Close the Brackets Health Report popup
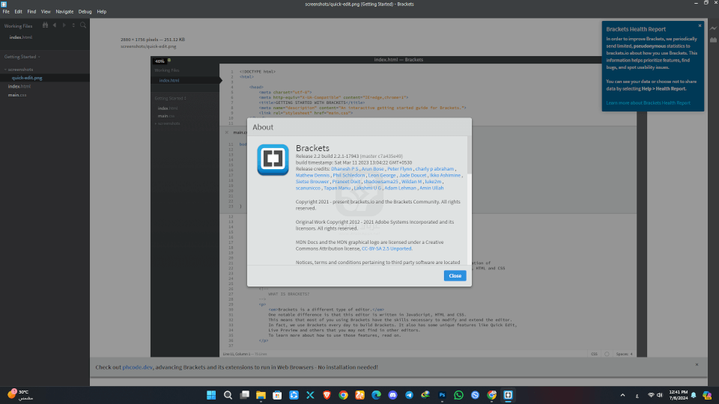 tap(699, 25)
